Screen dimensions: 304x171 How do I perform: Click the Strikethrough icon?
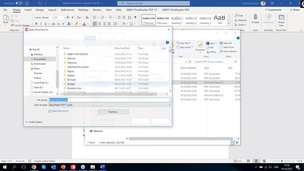[x=53, y=24]
